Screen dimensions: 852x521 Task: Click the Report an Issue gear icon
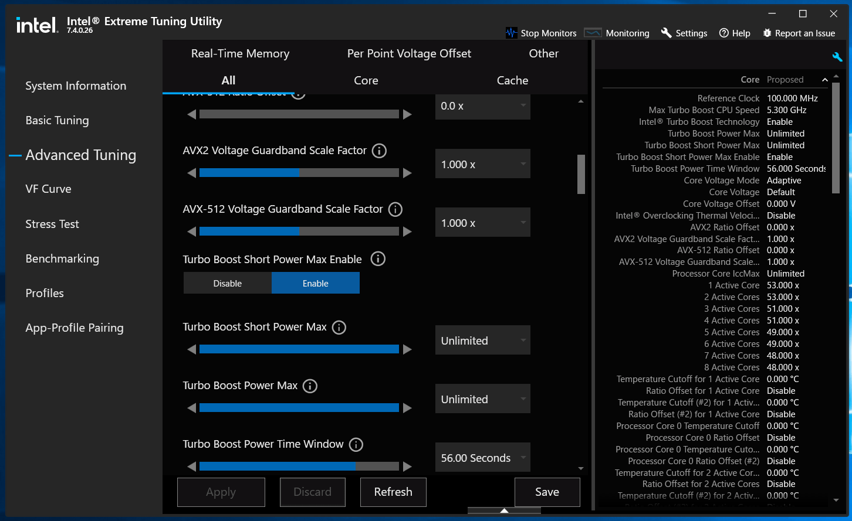click(767, 33)
